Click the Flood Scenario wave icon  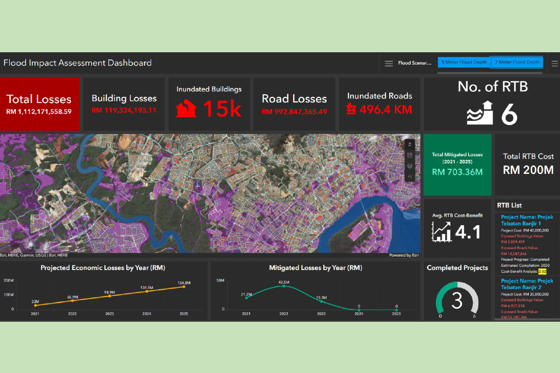[x=389, y=63]
